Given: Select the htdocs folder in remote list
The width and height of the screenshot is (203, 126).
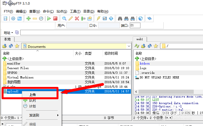Looking at the screenshot, I should (x=145, y=63).
